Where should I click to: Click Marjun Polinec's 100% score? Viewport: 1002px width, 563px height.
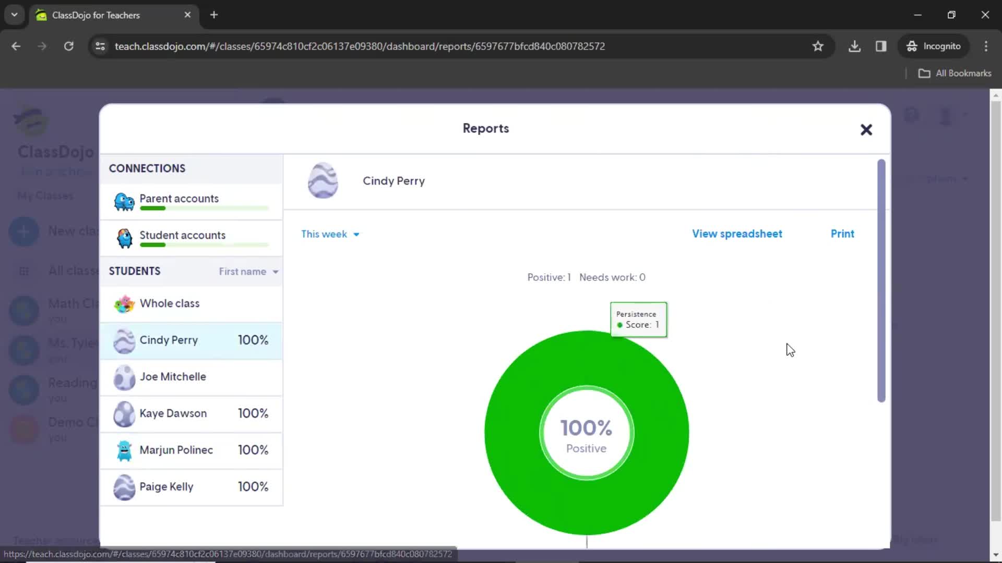[x=253, y=450]
